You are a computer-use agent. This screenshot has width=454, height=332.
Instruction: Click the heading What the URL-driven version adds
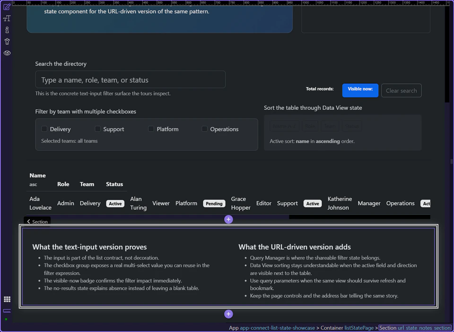click(295, 247)
